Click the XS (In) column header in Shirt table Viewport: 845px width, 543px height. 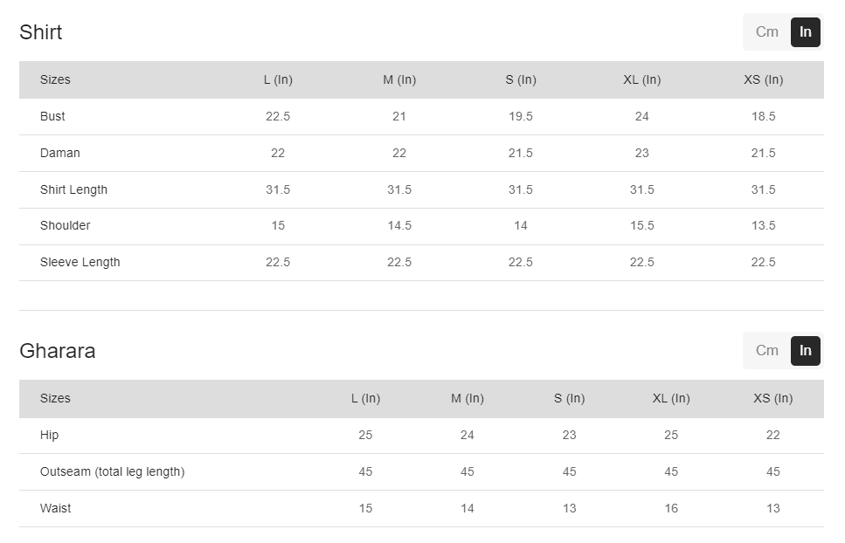(x=763, y=79)
